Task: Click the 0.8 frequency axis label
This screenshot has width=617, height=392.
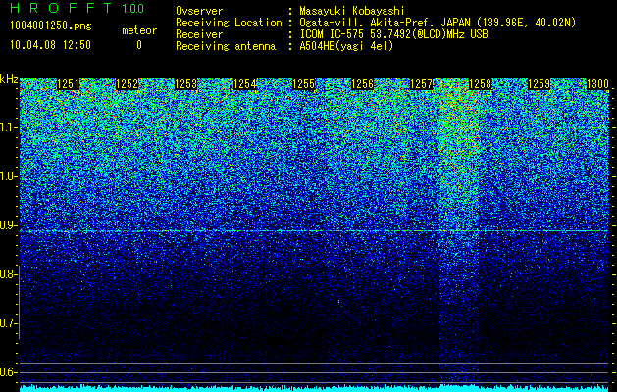Action: tap(8, 274)
